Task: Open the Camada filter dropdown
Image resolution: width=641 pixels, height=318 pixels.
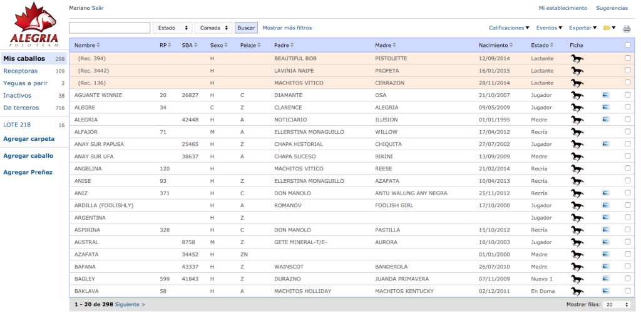Action: pos(213,28)
